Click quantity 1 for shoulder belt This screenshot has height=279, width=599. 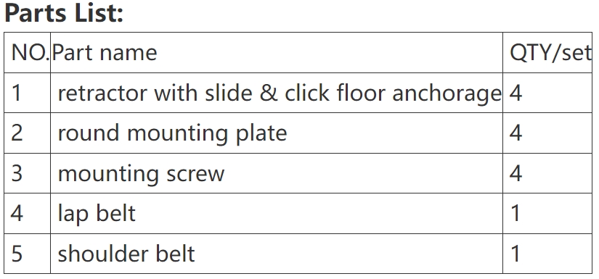(547, 254)
